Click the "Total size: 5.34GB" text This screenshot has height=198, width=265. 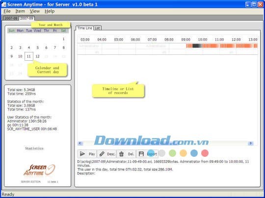pos(21,90)
